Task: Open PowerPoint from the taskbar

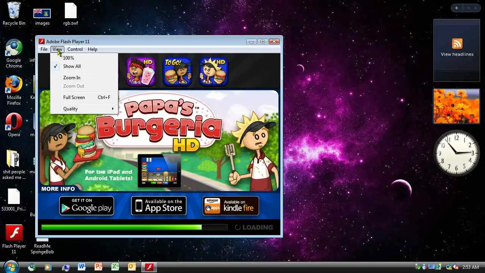Action: (98, 267)
